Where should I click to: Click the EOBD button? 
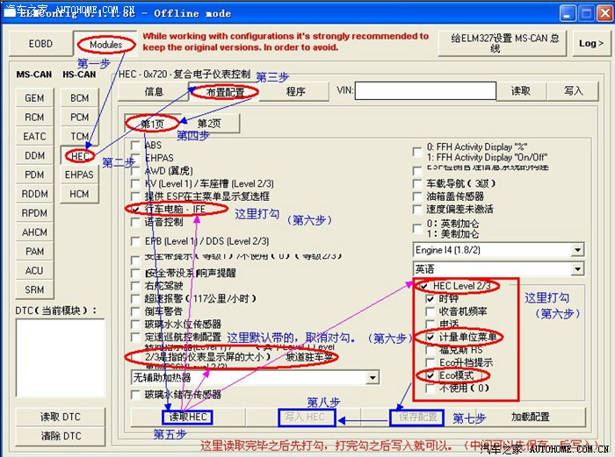point(40,44)
